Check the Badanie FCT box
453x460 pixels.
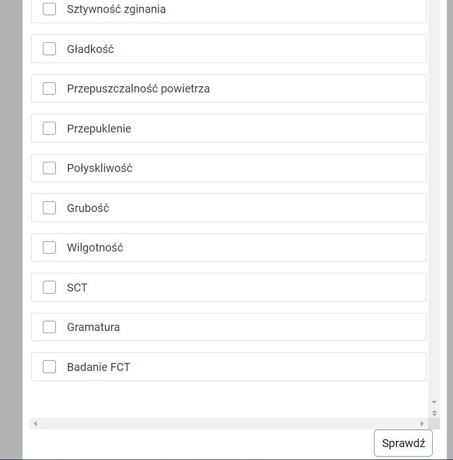click(x=50, y=367)
